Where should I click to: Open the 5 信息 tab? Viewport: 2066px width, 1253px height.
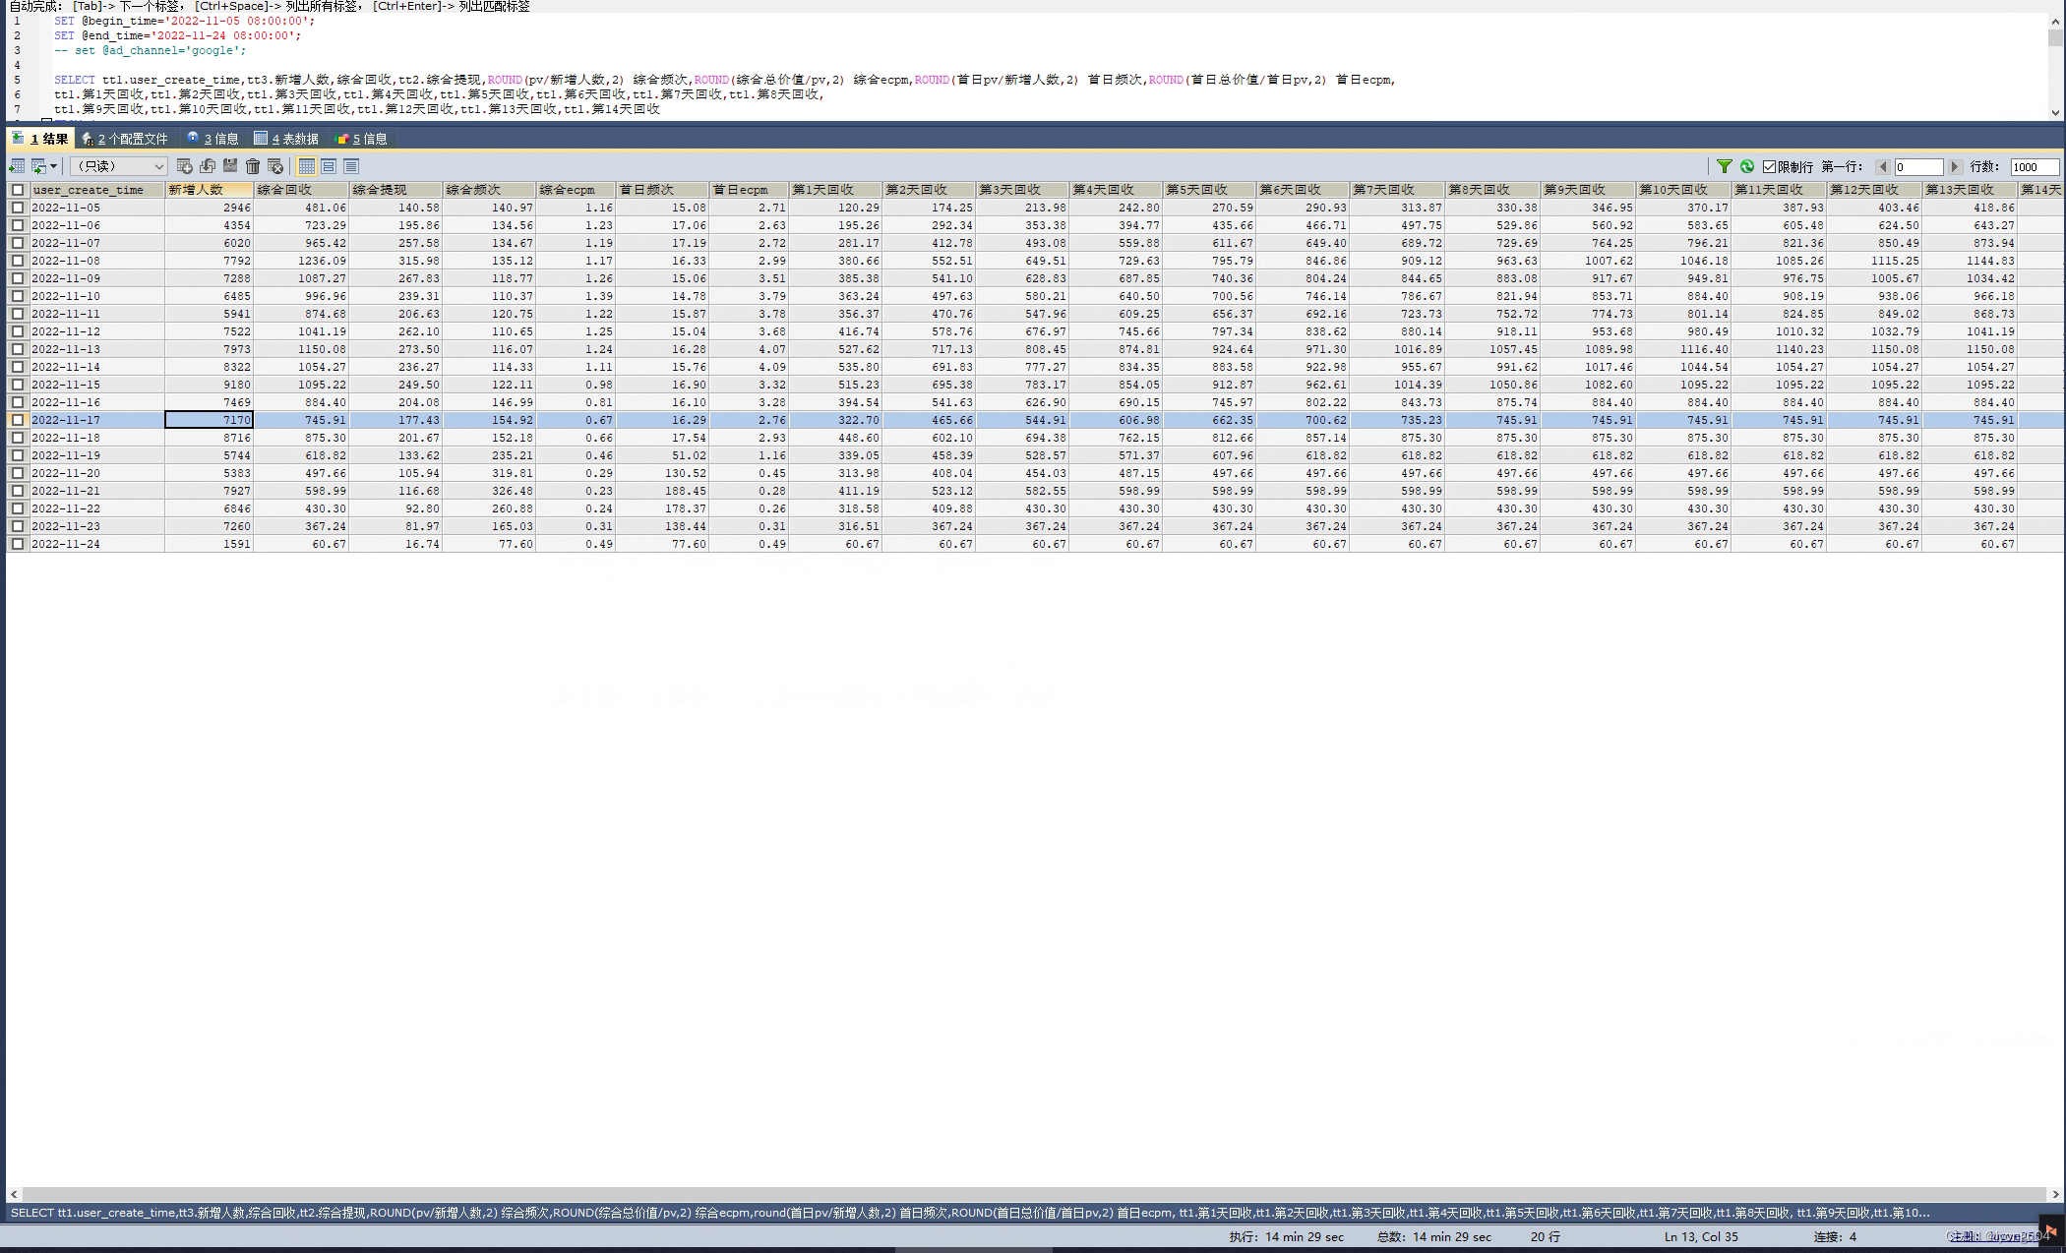click(361, 139)
